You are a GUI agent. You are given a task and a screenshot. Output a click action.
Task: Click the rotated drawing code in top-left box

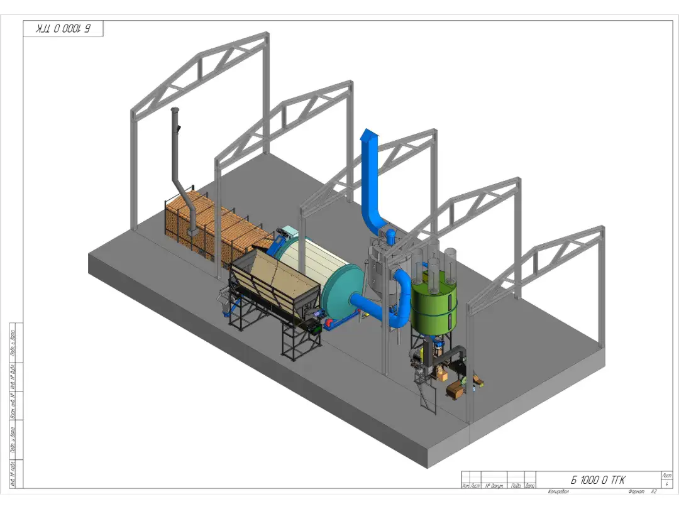pos(63,29)
